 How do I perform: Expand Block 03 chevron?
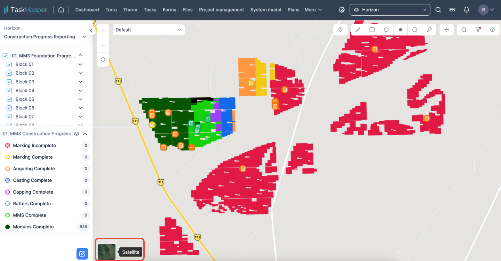tap(80, 82)
